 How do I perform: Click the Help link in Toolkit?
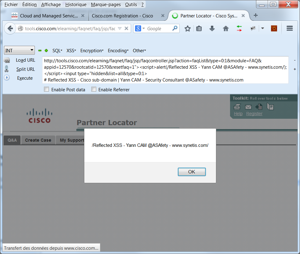238,114
